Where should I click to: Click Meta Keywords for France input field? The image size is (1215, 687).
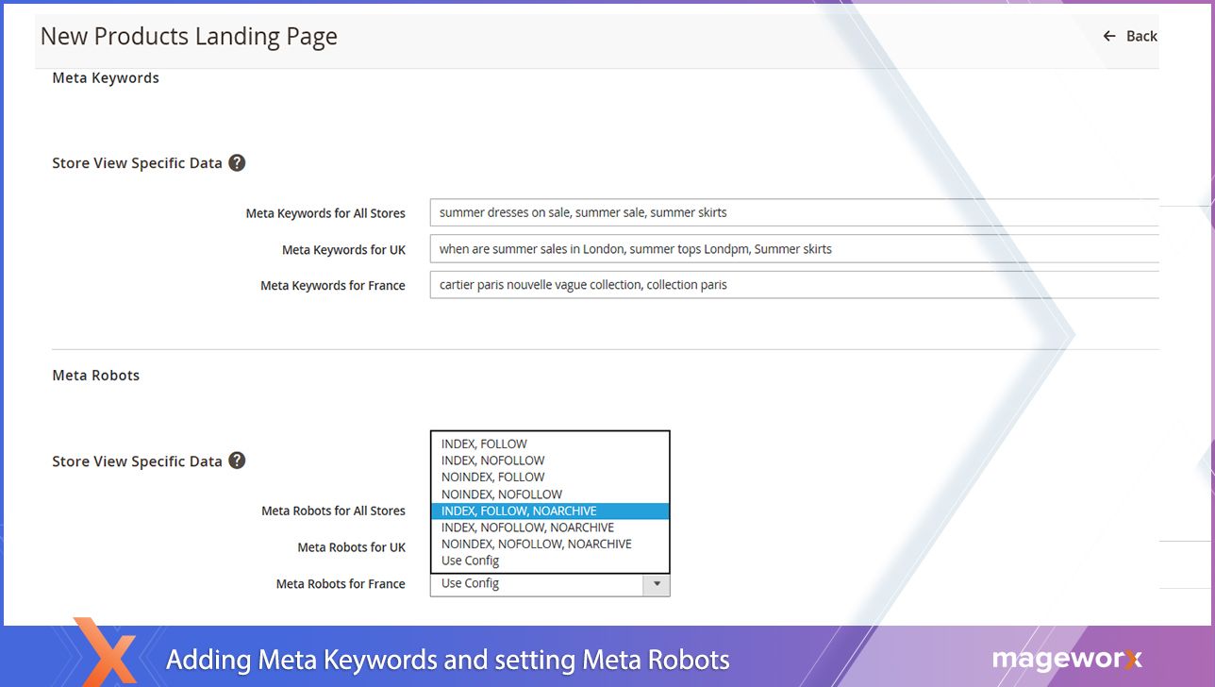pos(792,285)
